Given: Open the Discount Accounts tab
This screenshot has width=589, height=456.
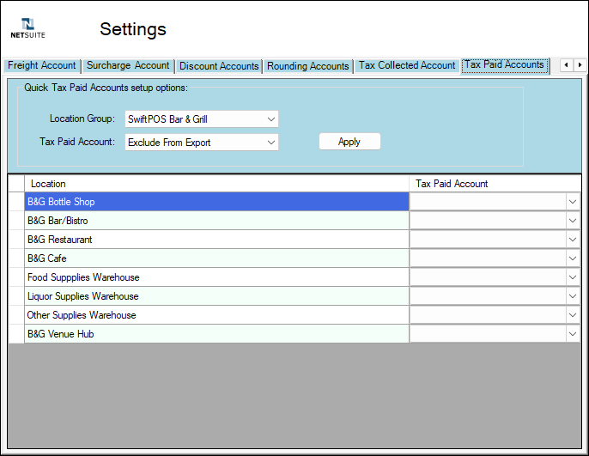Looking at the screenshot, I should tap(219, 66).
